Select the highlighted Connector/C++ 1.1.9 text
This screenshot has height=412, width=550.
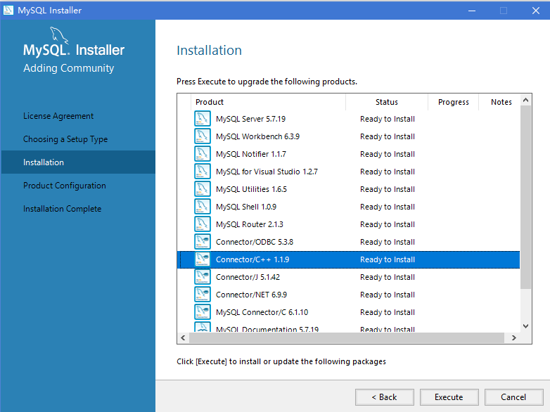point(252,259)
